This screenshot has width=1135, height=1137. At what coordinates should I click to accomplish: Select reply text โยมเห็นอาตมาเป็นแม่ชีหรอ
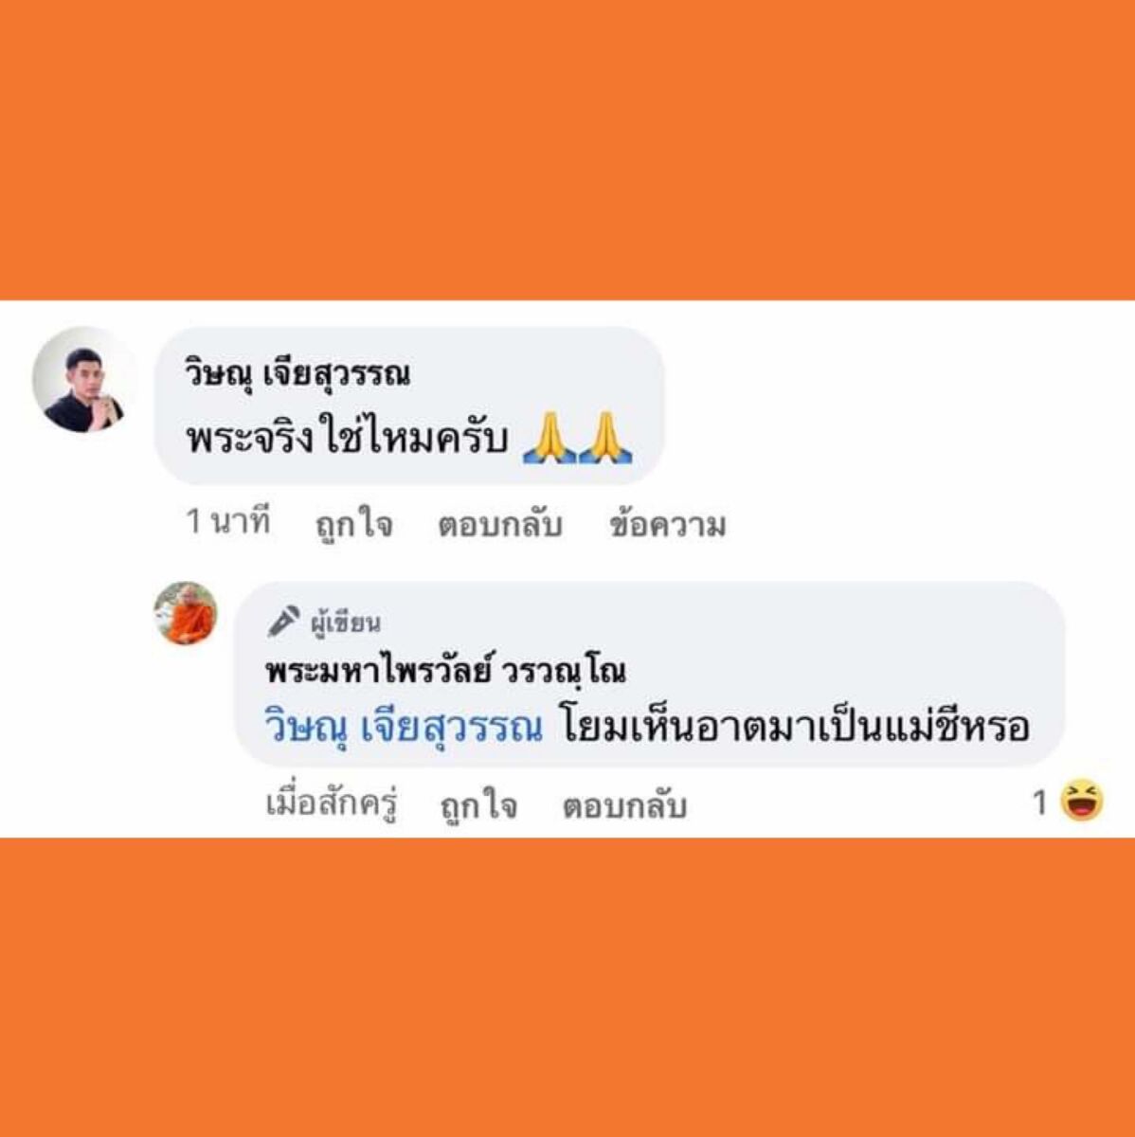point(795,728)
